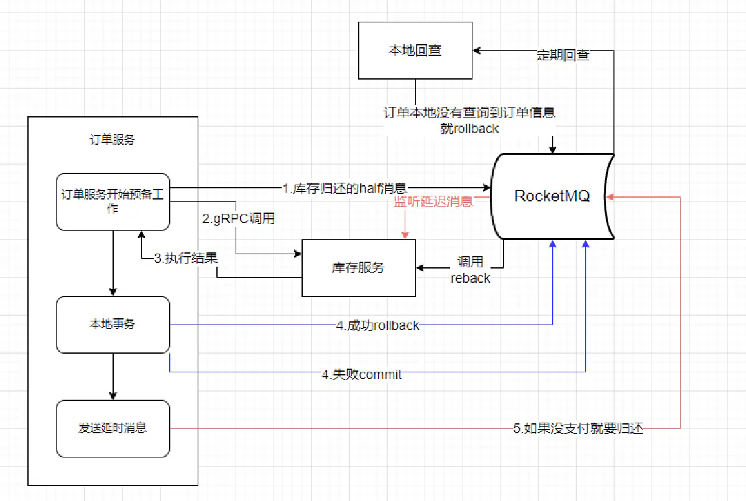Image resolution: width=746 pixels, height=501 pixels.
Task: Click the RocketMQ queue shape
Action: tap(551, 196)
